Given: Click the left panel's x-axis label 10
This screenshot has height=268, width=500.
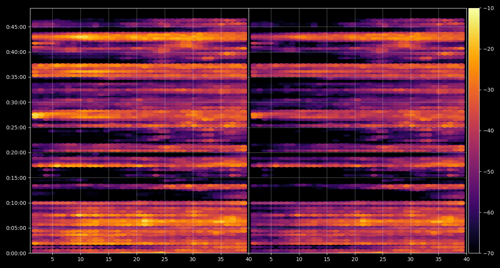Looking at the screenshot, I should tap(80, 260).
